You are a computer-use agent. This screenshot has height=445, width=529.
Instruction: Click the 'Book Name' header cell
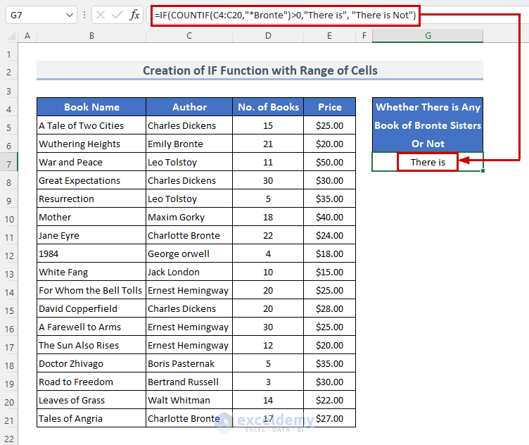pos(91,107)
